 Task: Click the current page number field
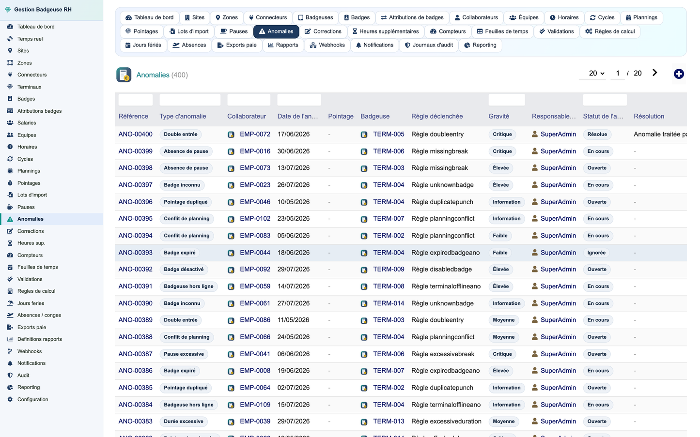(x=618, y=73)
